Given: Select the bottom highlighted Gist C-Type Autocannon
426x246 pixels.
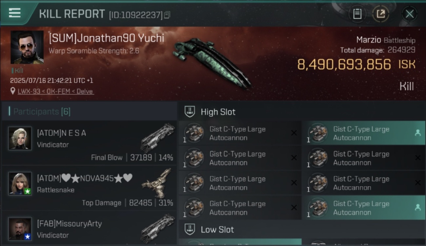Looking at the screenshot, I should 363,208.
